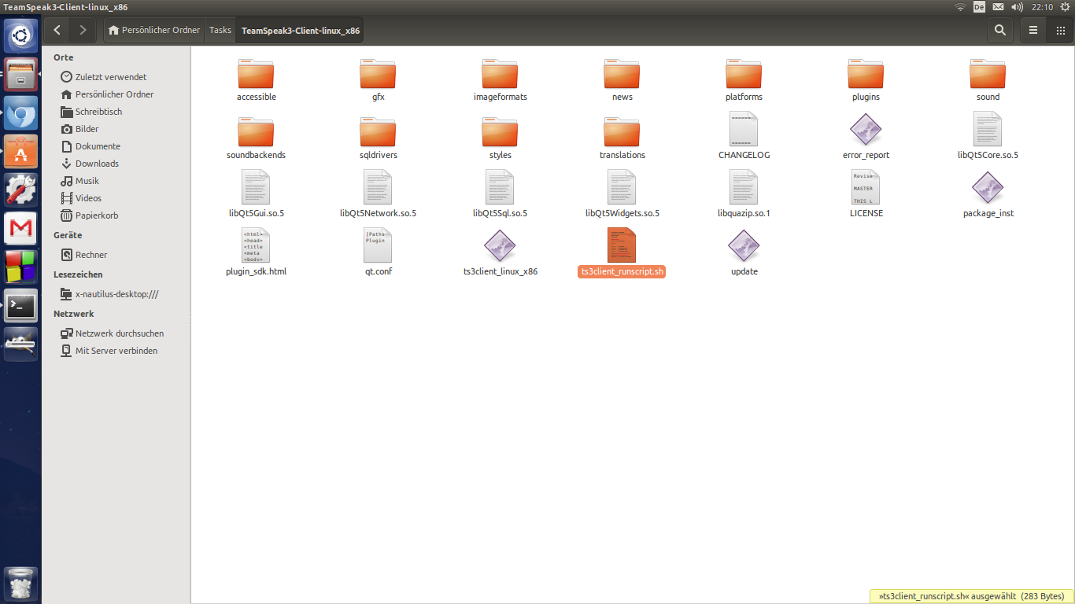Navigate to Persönlicher Ordner in path bar
The width and height of the screenshot is (1075, 604).
pos(154,30)
